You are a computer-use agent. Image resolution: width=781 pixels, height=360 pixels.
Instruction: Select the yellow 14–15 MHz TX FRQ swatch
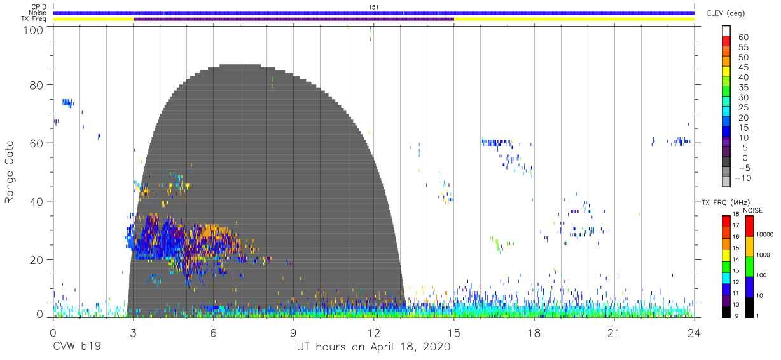coord(726,255)
